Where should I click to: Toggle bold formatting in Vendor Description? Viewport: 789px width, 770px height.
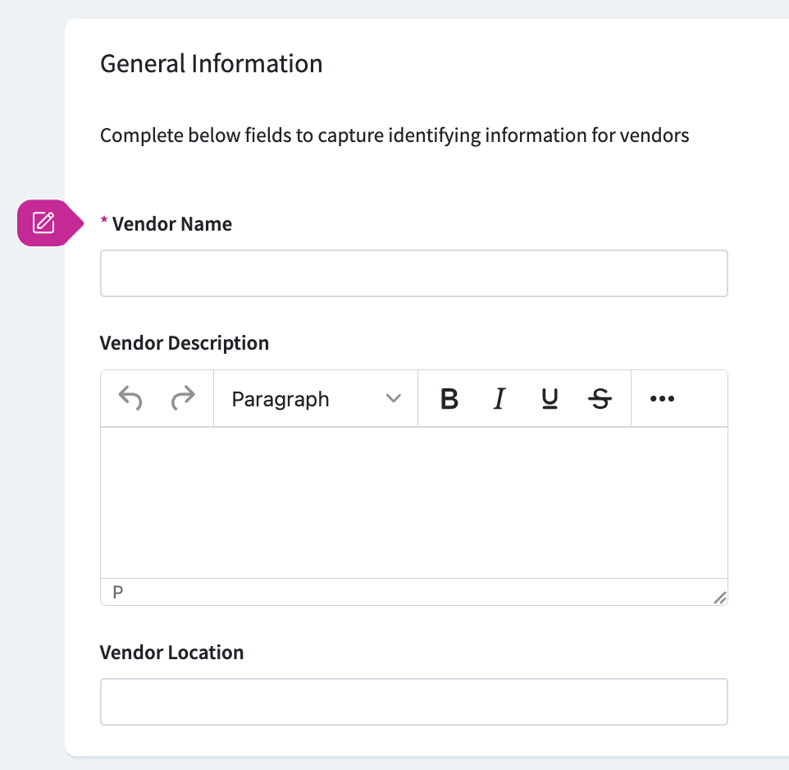(449, 399)
